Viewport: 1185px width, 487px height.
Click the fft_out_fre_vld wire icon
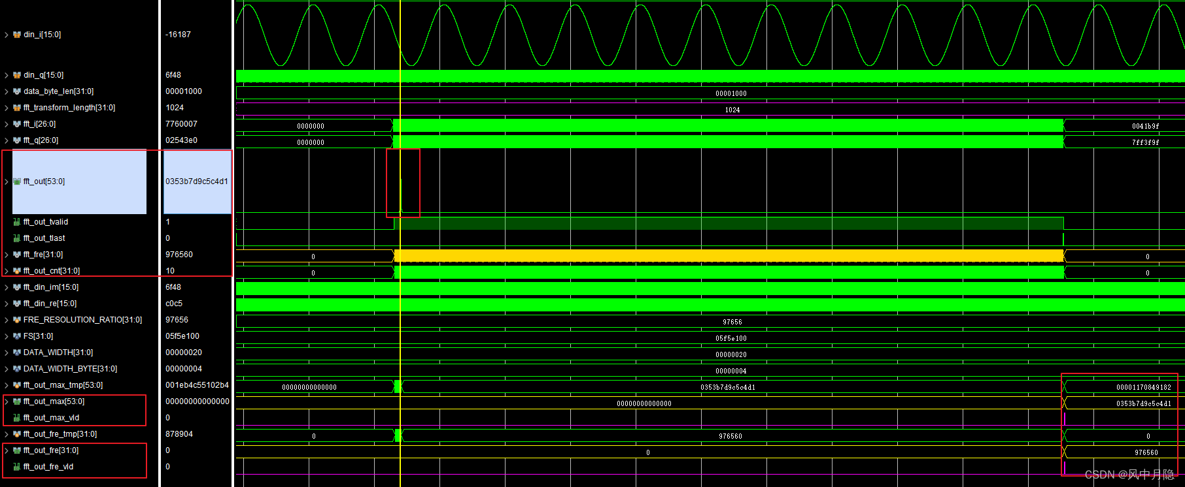click(x=17, y=467)
